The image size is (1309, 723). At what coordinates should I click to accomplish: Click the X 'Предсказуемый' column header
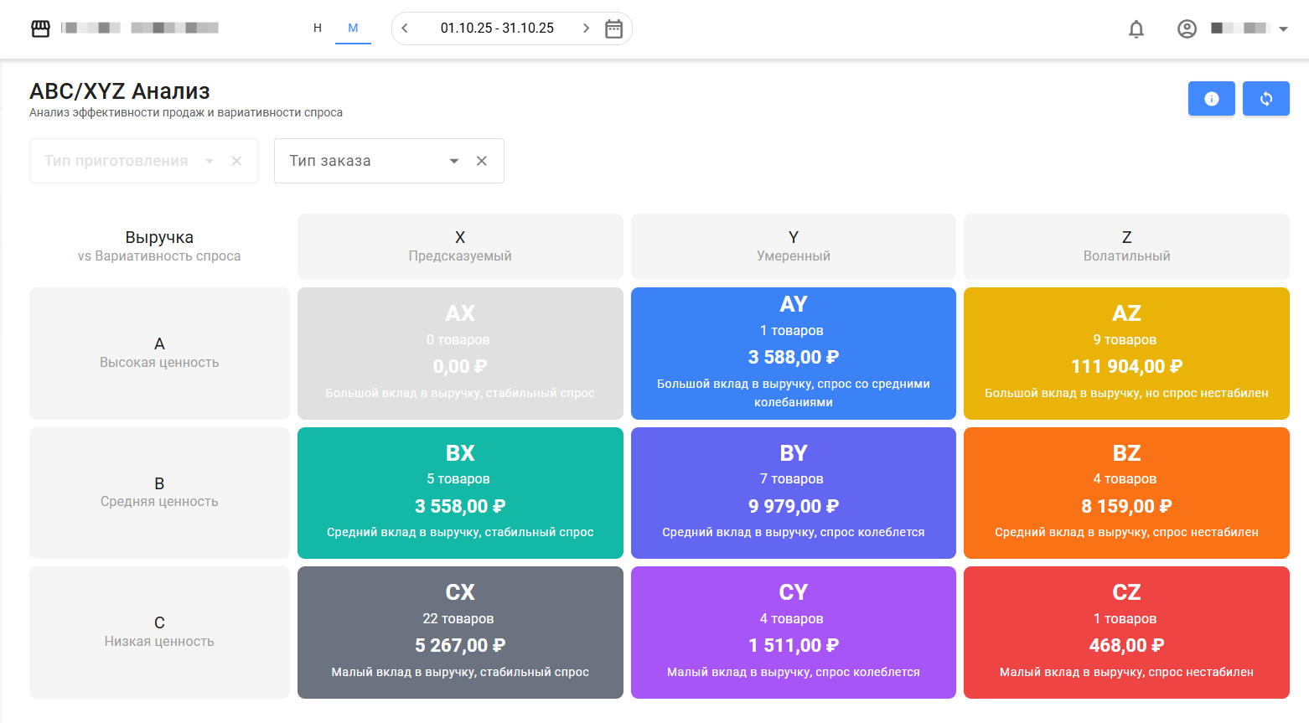(460, 246)
